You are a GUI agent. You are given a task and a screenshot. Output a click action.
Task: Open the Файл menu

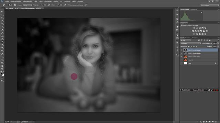7,1
